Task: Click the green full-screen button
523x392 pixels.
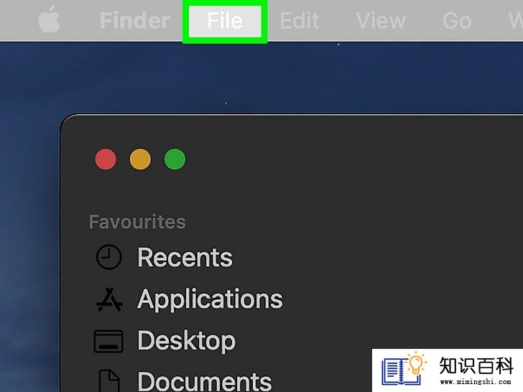Action: pyautogui.click(x=175, y=159)
